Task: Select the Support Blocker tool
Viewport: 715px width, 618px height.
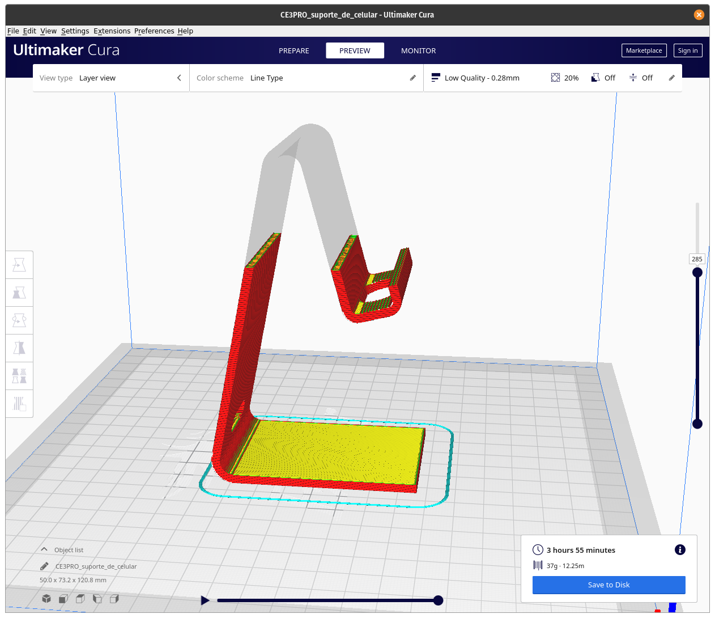Action: [19, 404]
